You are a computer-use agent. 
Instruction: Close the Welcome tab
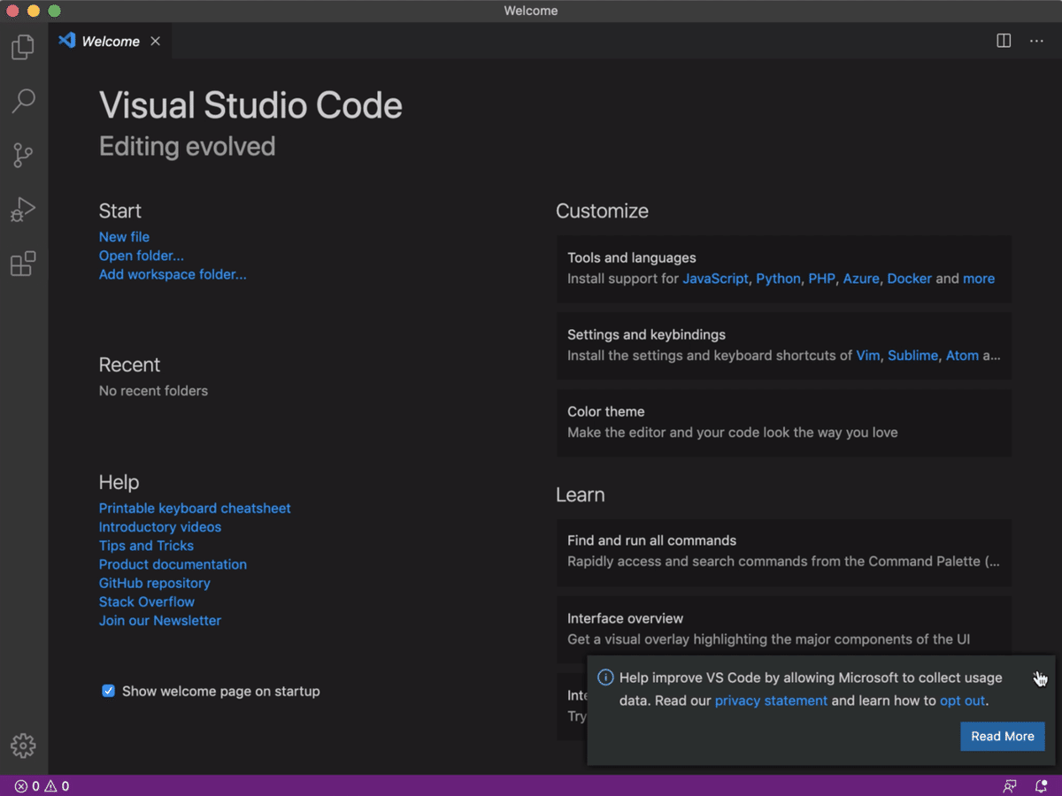coord(156,41)
